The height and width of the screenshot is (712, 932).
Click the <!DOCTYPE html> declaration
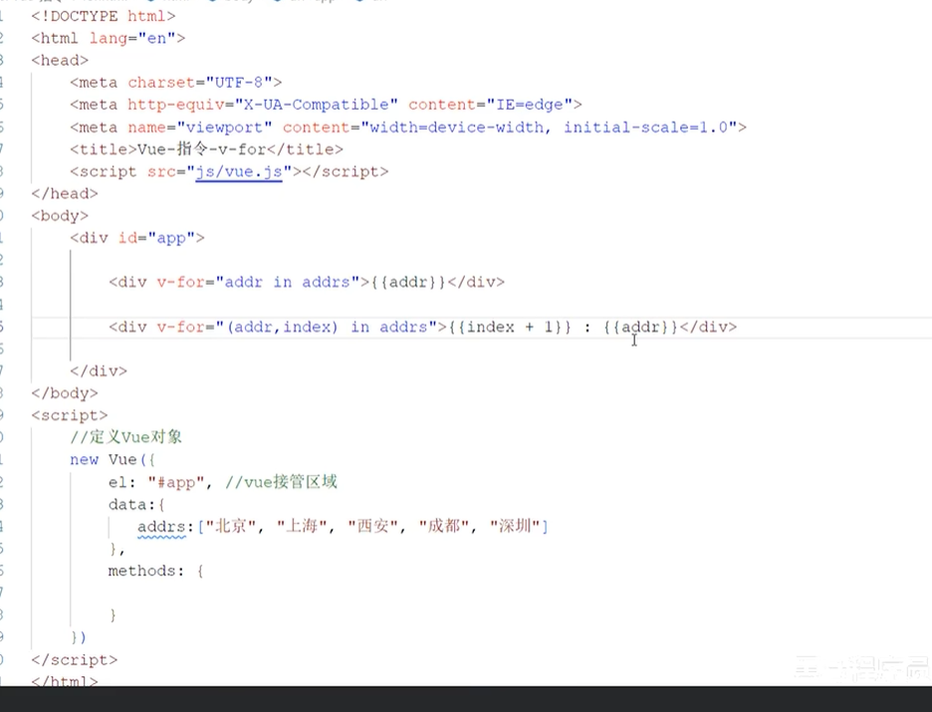[104, 16]
